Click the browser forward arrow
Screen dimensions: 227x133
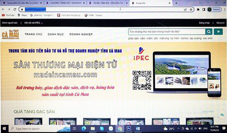click(x=9, y=9)
